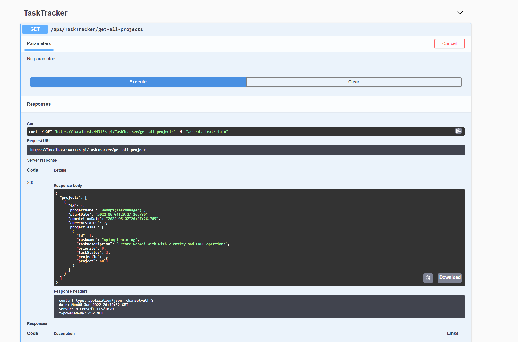This screenshot has width=518, height=342.
Task: Switch to the Parameters tab
Action: [39, 44]
